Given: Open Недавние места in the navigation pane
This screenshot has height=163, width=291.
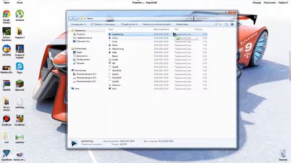Looking at the screenshot, I should [84, 38].
